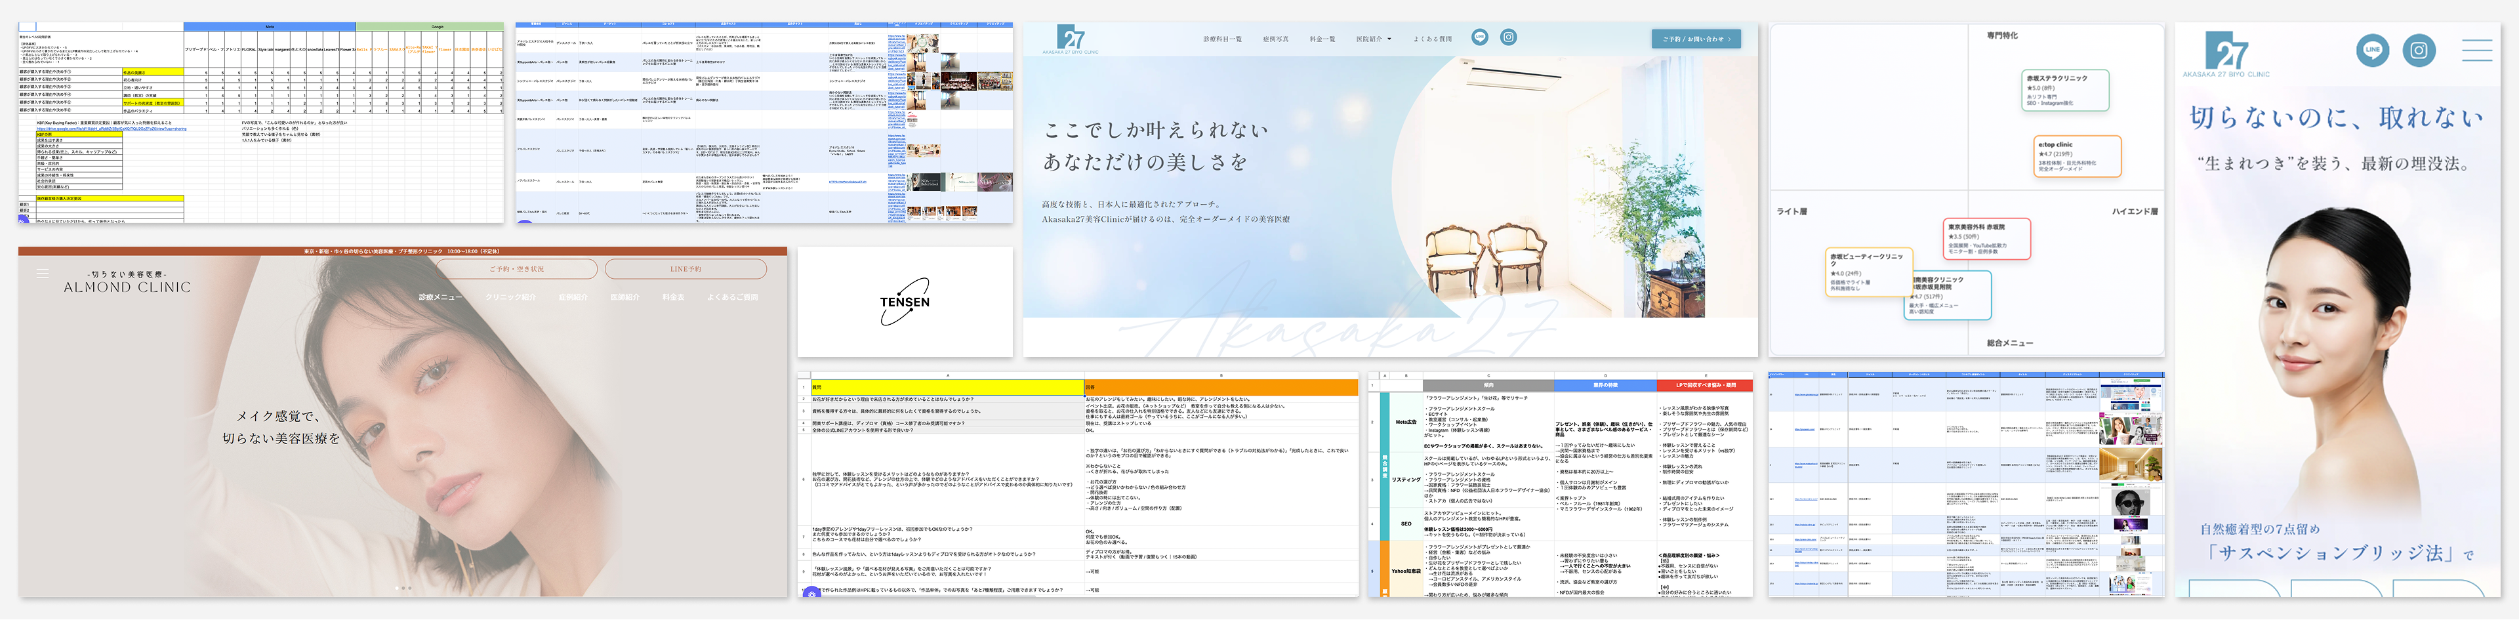Screen dimensions: 2519x620
Task: Select the 赤坂ステラクリニック card on positioning map
Action: point(2065,90)
